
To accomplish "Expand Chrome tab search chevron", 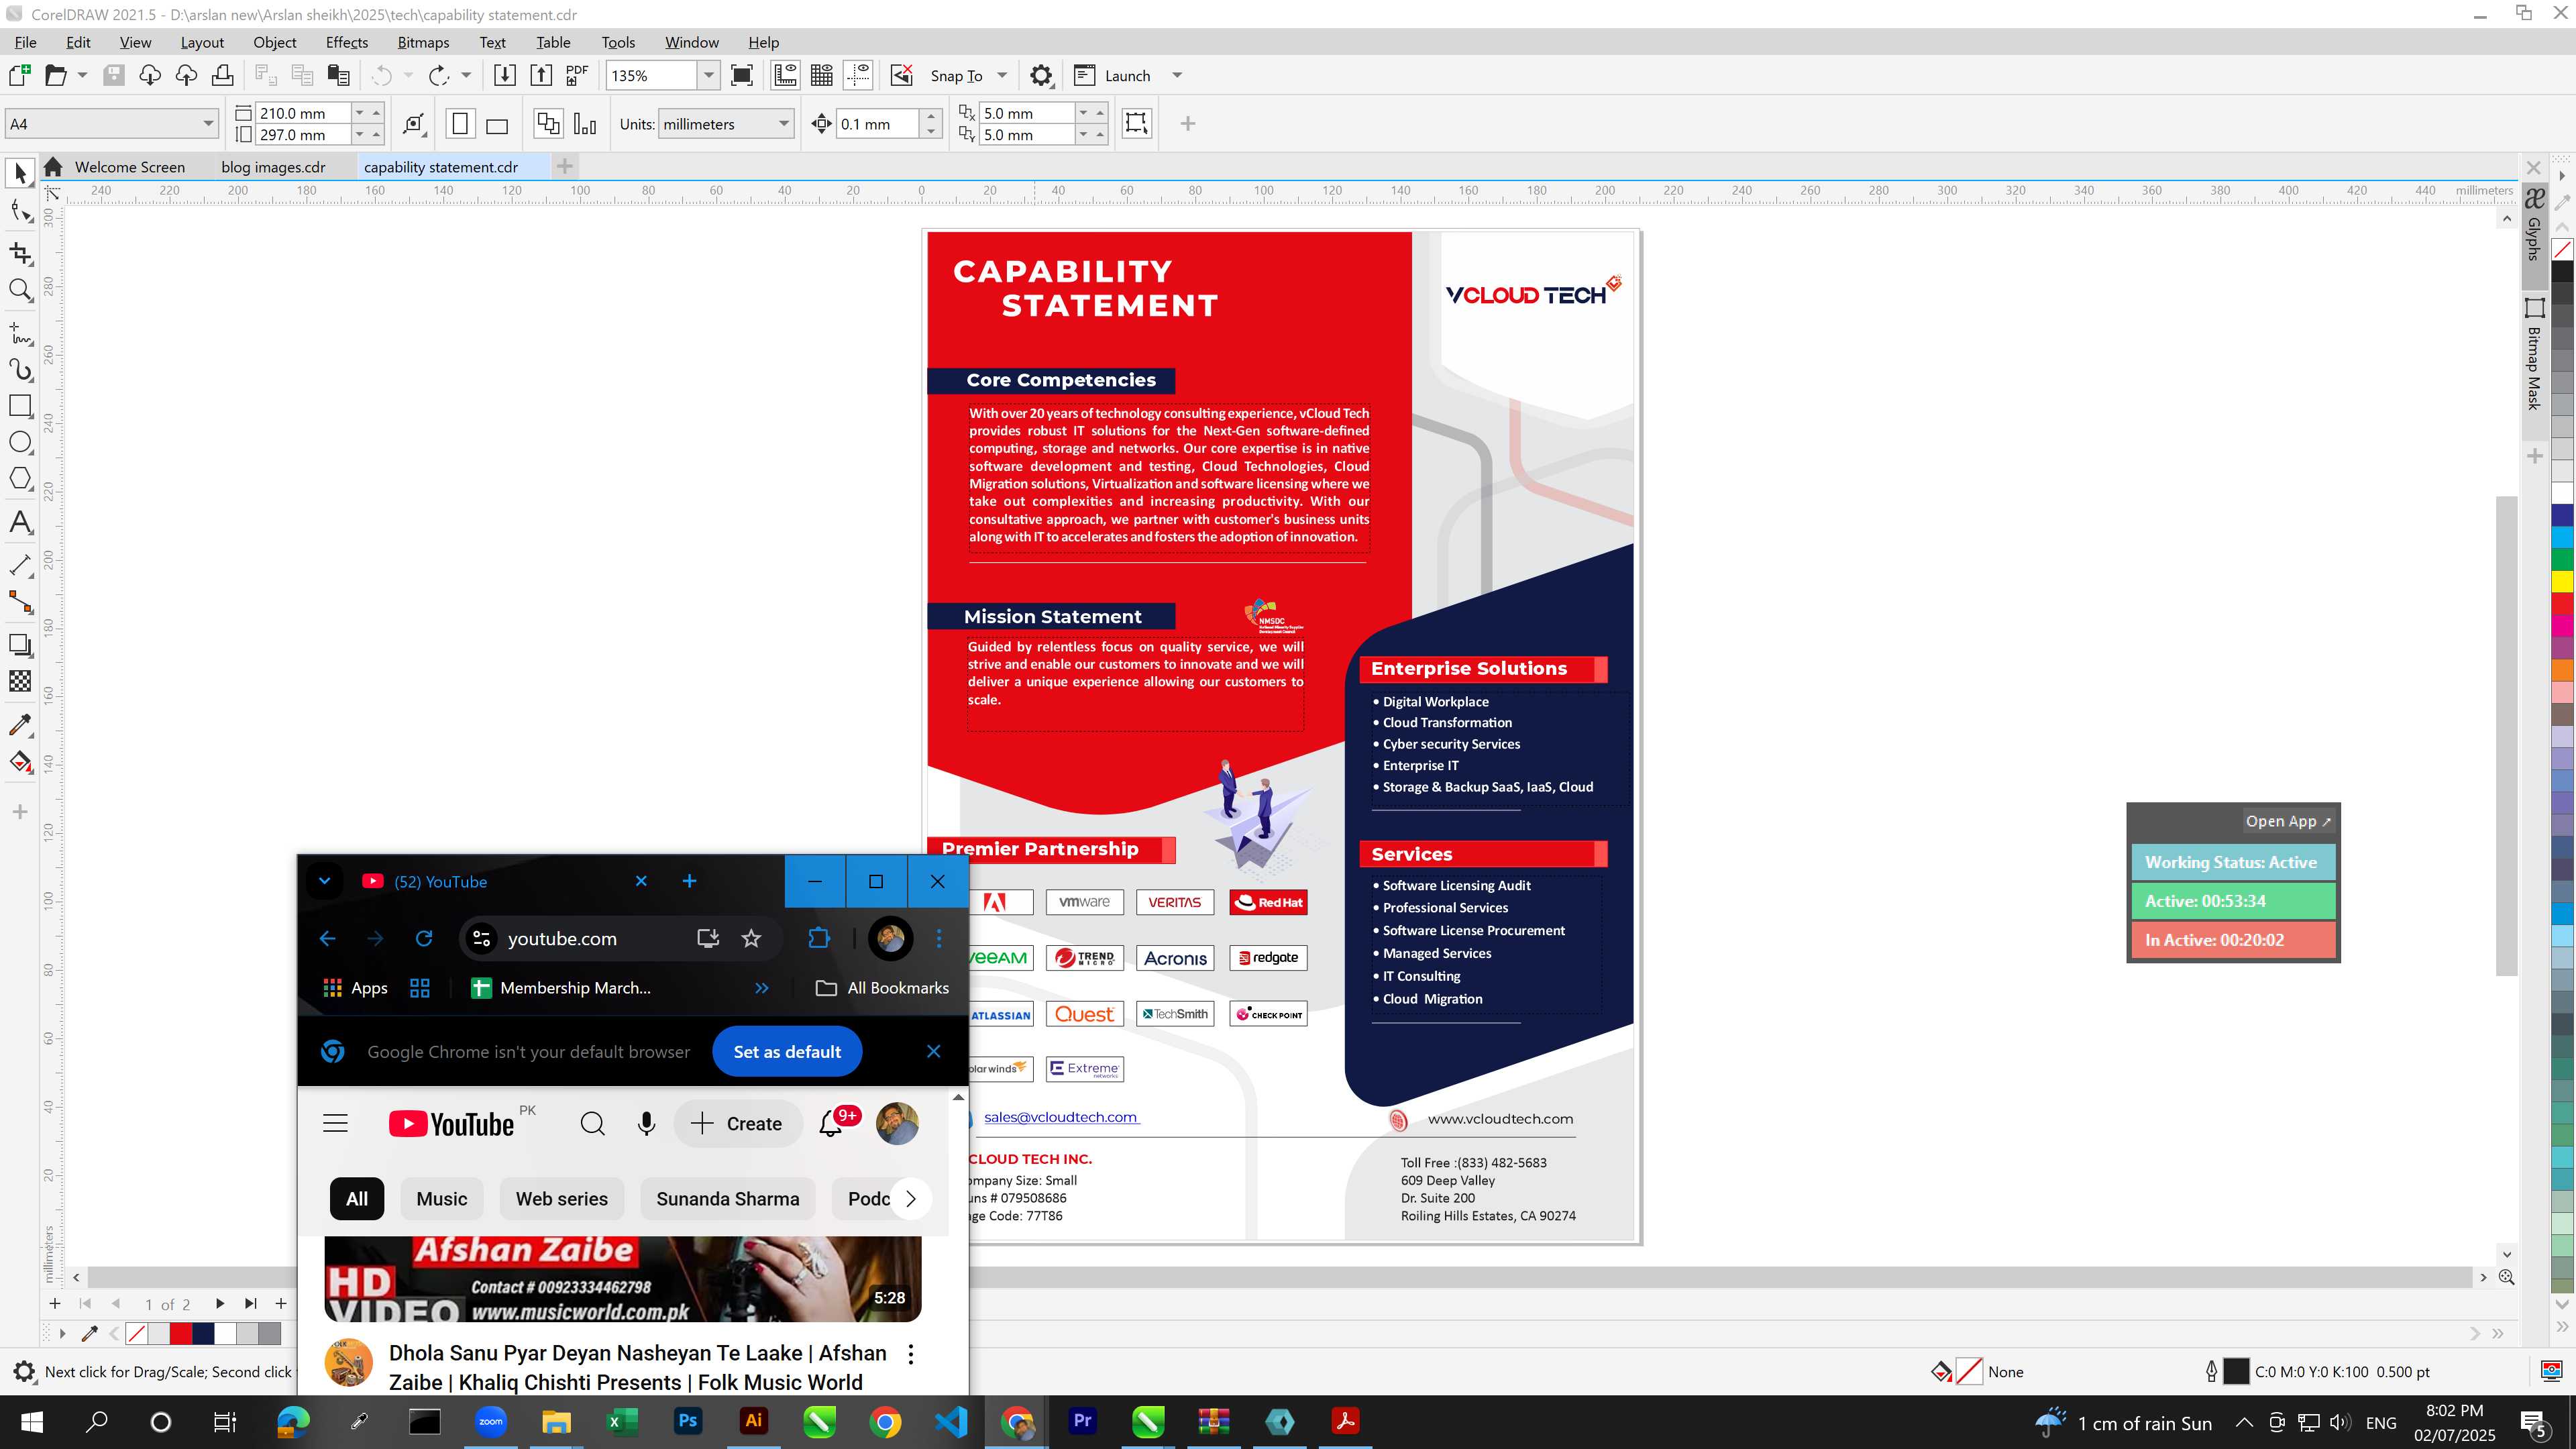I will (x=324, y=881).
